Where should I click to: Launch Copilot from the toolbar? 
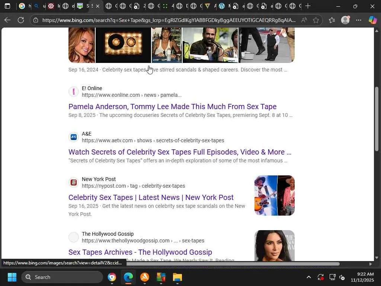click(x=372, y=20)
